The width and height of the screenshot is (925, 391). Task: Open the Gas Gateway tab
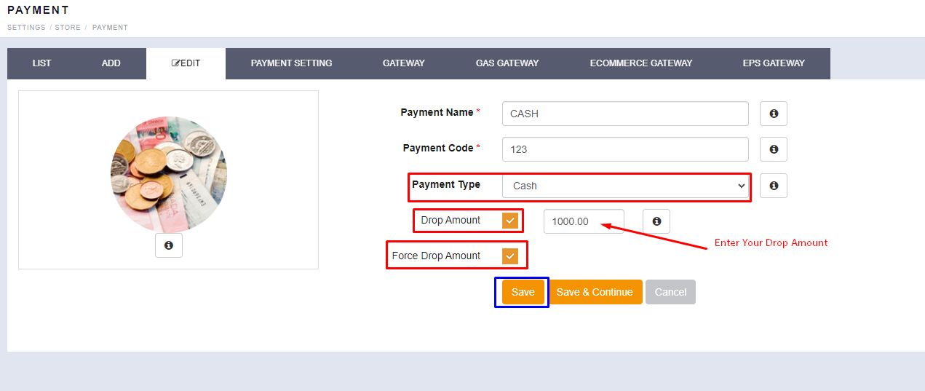507,63
